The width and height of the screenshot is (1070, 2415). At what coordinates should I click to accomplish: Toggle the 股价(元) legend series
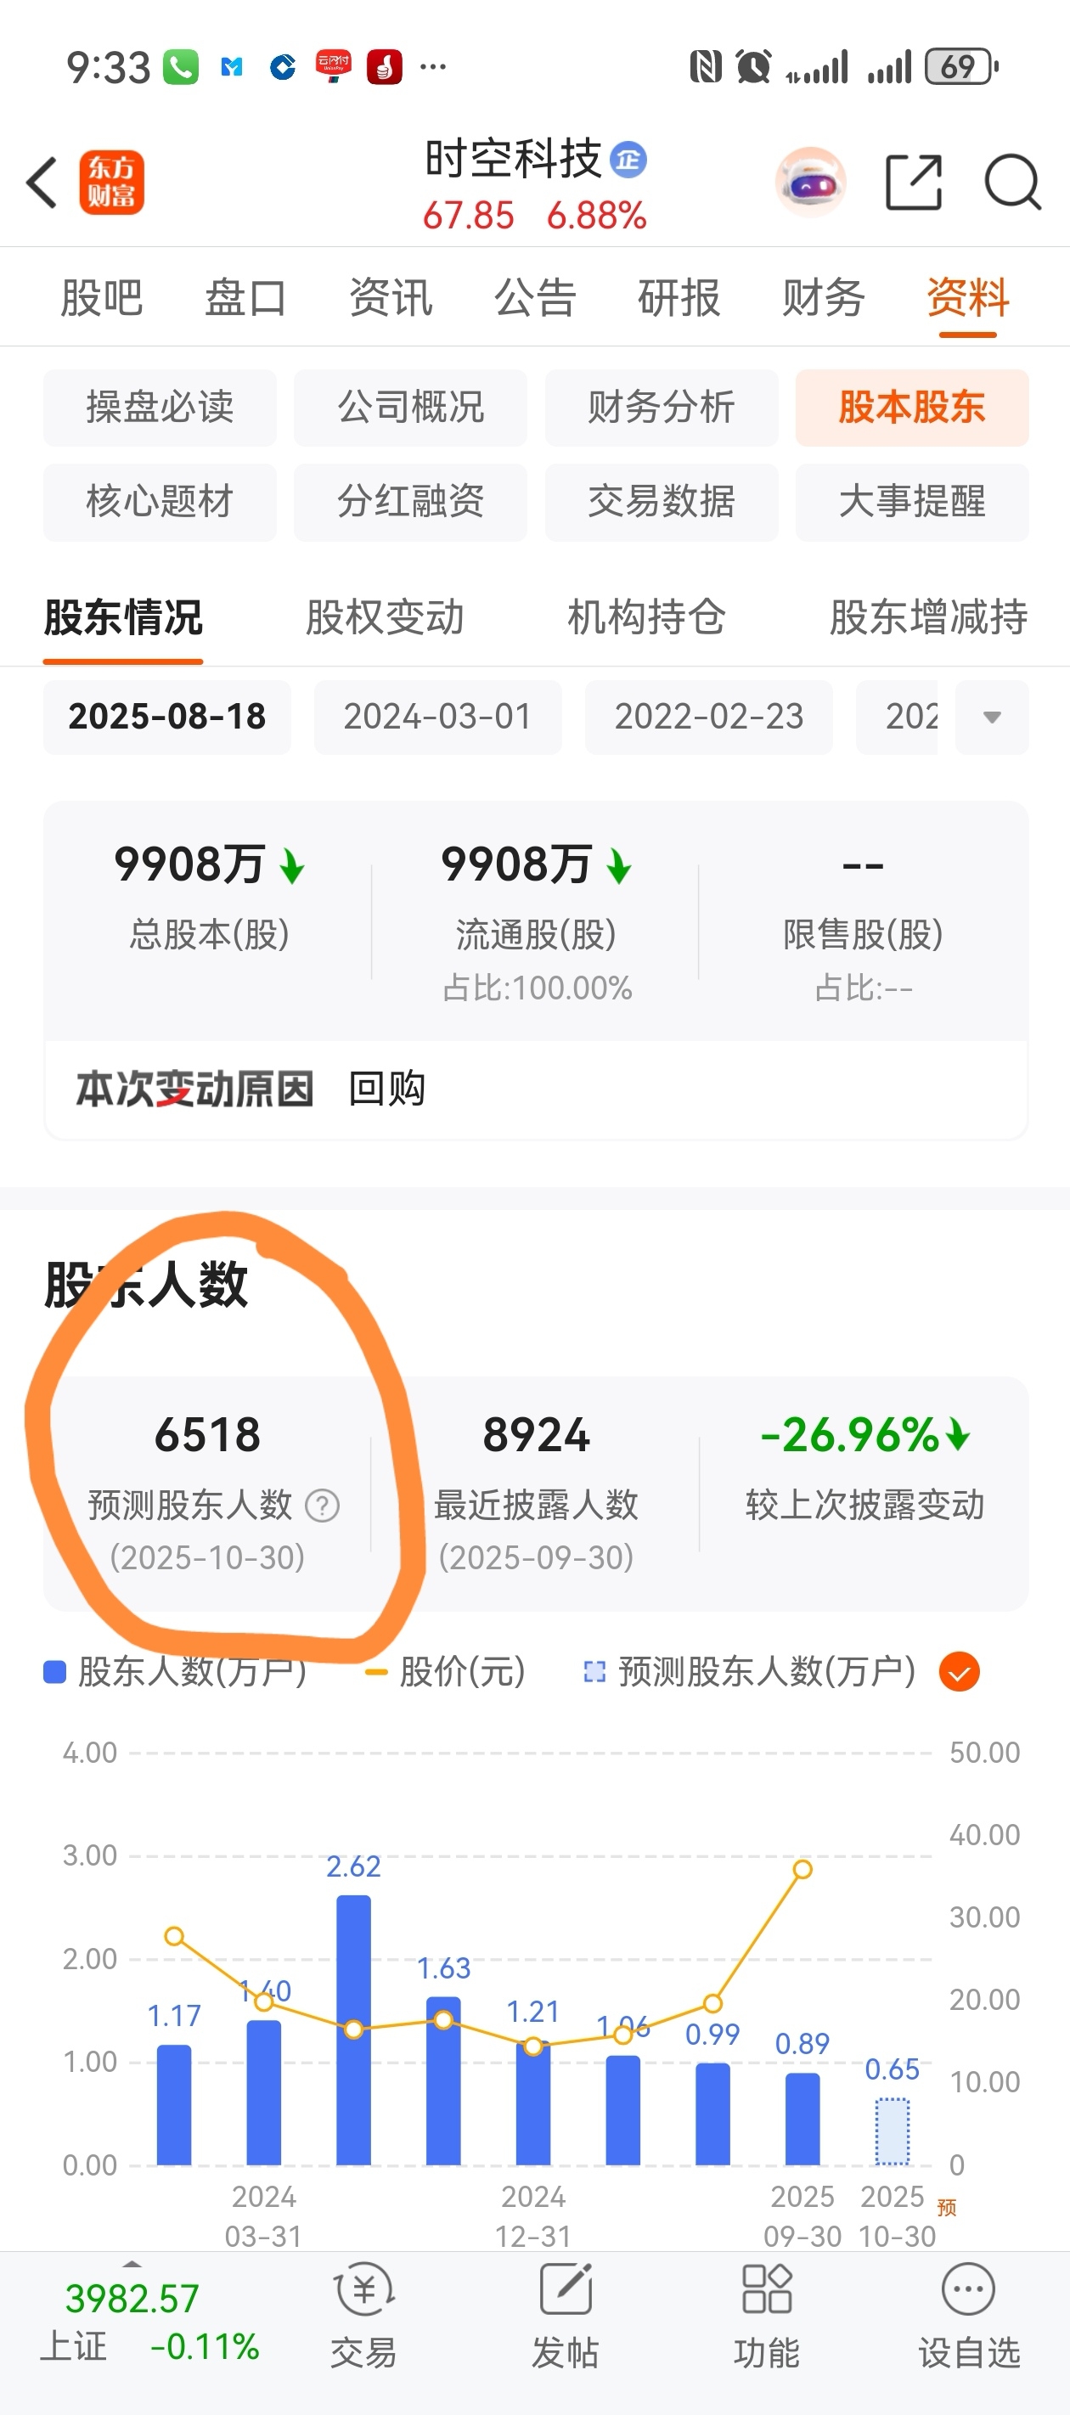pyautogui.click(x=446, y=1671)
